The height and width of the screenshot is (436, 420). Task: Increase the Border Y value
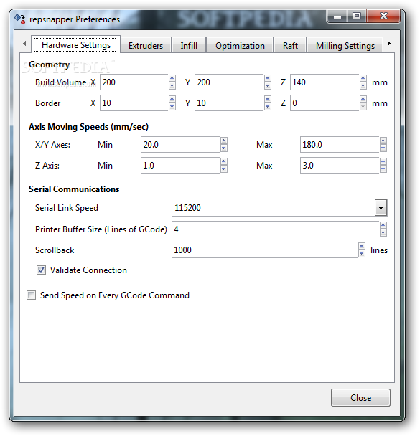pyautogui.click(x=268, y=99)
